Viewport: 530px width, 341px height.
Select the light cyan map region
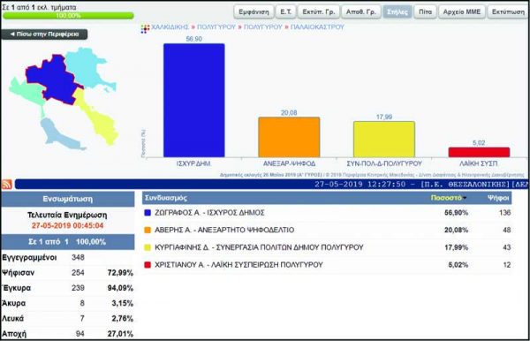pos(88,69)
